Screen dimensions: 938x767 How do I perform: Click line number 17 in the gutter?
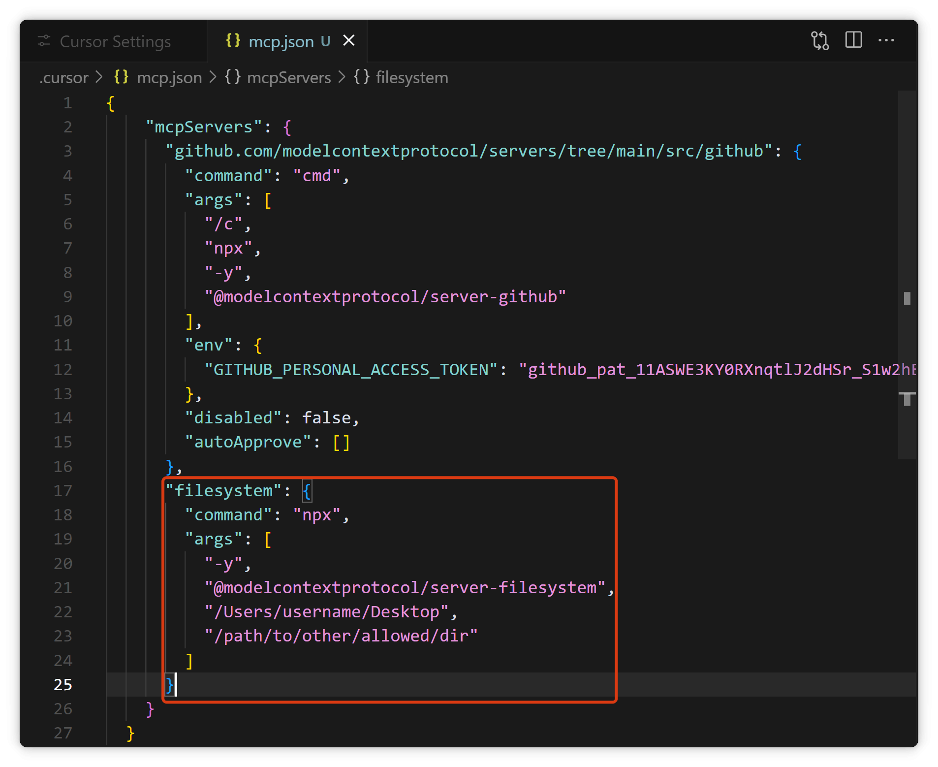coord(63,490)
